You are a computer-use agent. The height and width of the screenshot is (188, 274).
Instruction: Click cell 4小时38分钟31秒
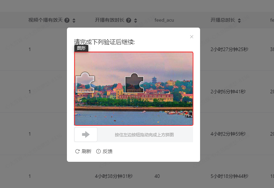click(x=114, y=176)
